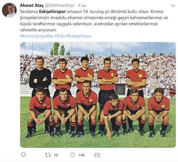The width and height of the screenshot is (178, 162).
Task: Open the Ahmet Ataç display name link
Action: (32, 6)
